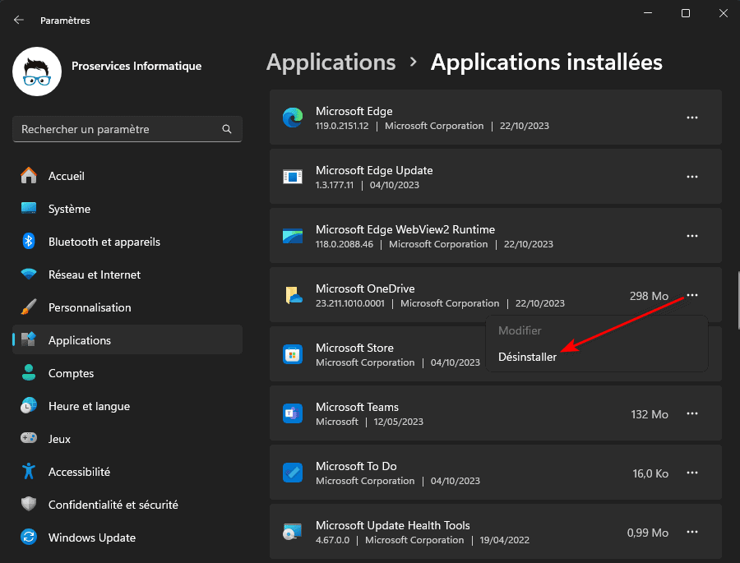Open the Jeux settings page
Viewport: 740px width, 563px height.
(59, 439)
